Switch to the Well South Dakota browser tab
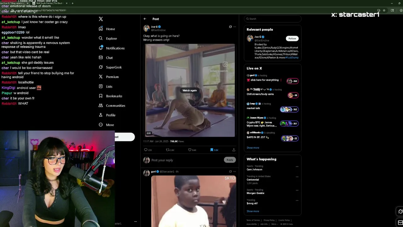The width and height of the screenshot is (403, 227). click(49, 3)
